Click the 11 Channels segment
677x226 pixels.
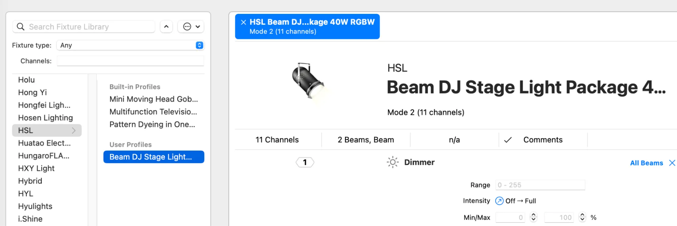point(277,140)
